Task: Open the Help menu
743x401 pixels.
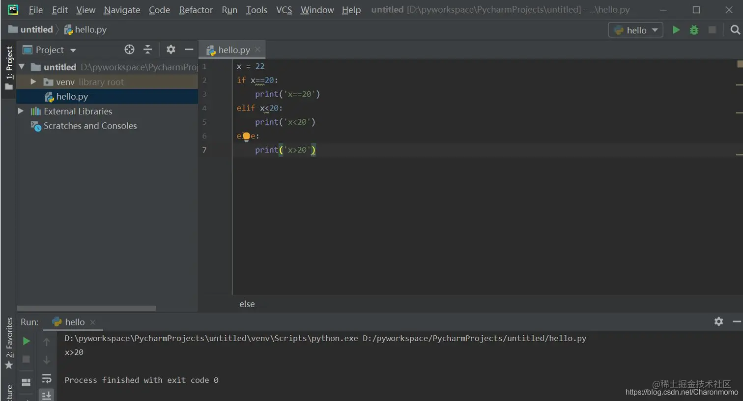Action: point(351,10)
